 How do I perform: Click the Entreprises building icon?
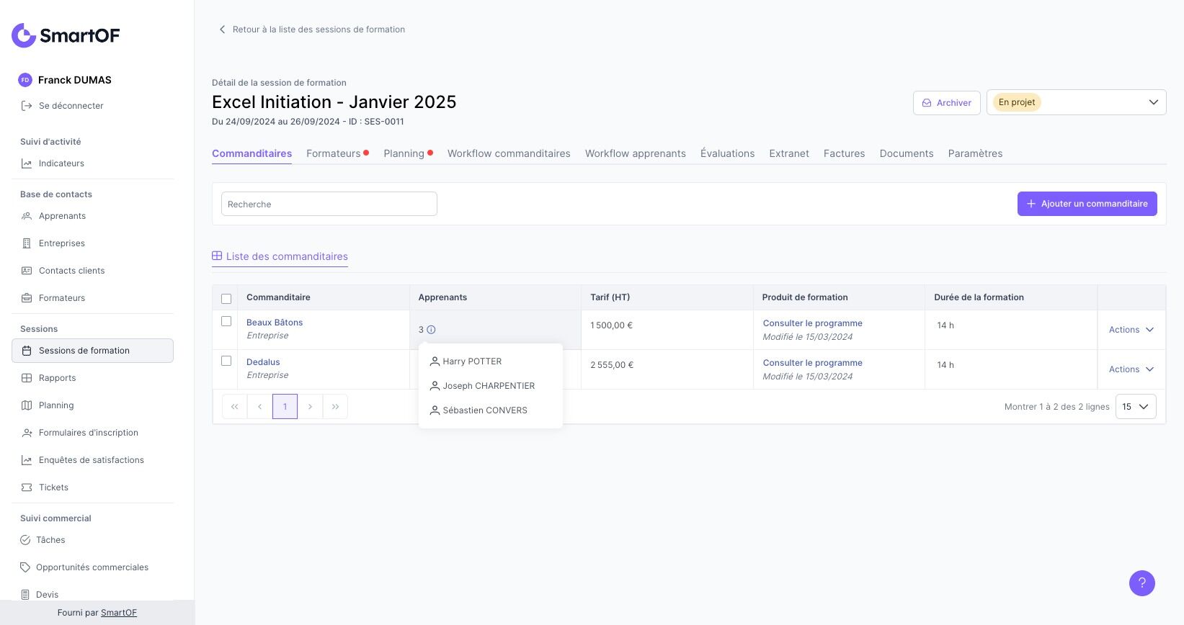[27, 243]
